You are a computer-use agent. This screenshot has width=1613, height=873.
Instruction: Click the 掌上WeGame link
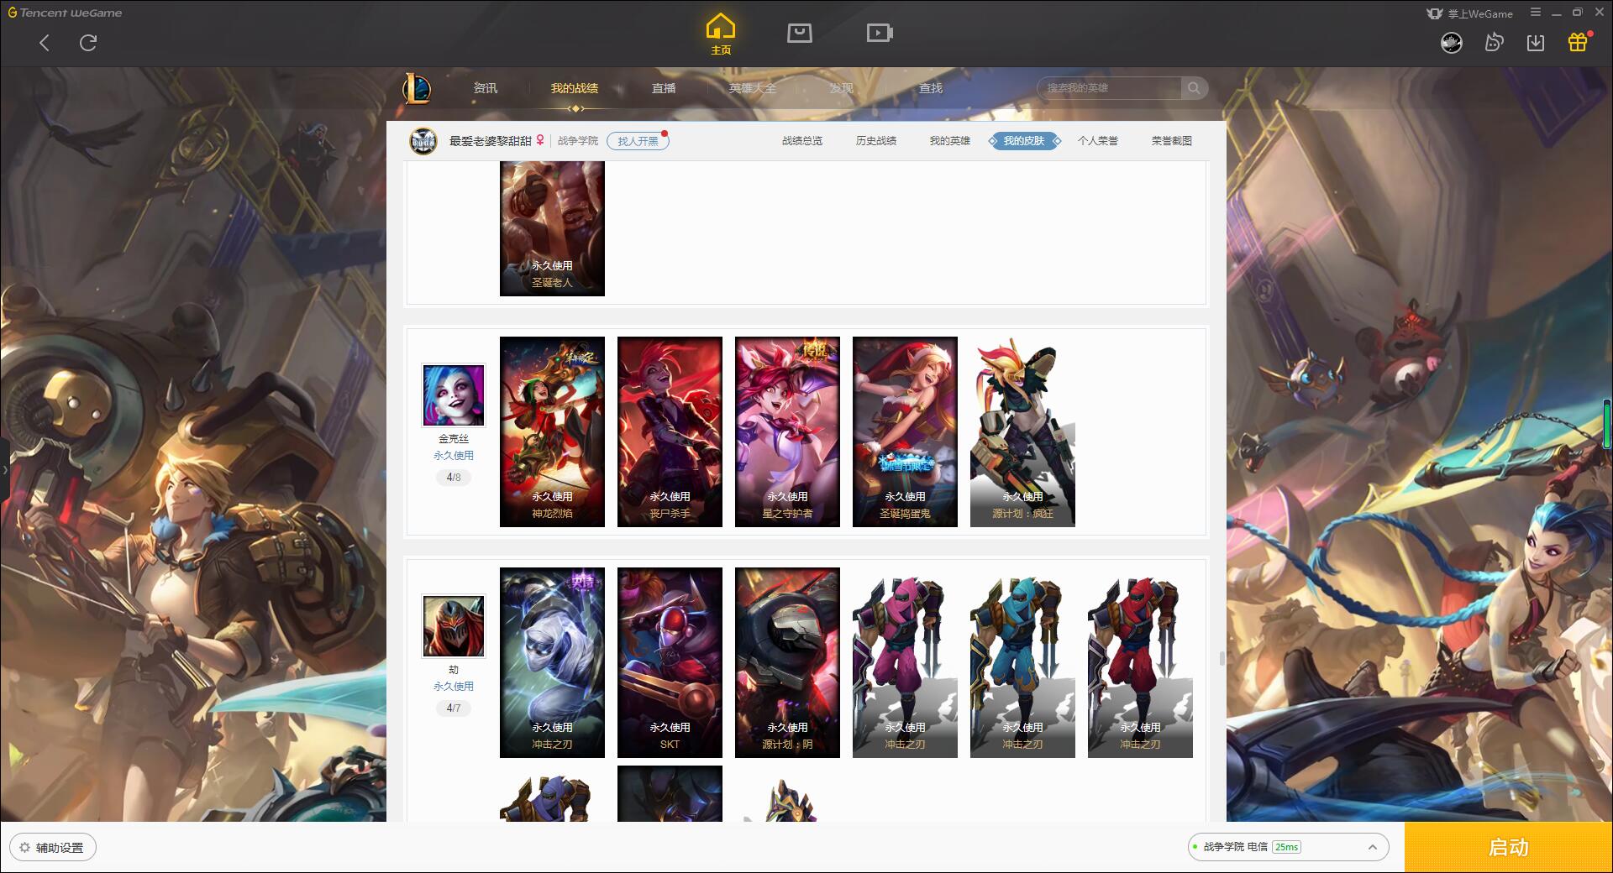[x=1469, y=13]
